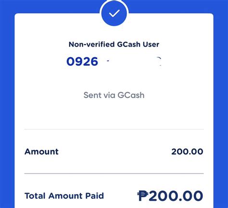Click the peso sign in total
The width and height of the screenshot is (228, 208).
[143, 196]
